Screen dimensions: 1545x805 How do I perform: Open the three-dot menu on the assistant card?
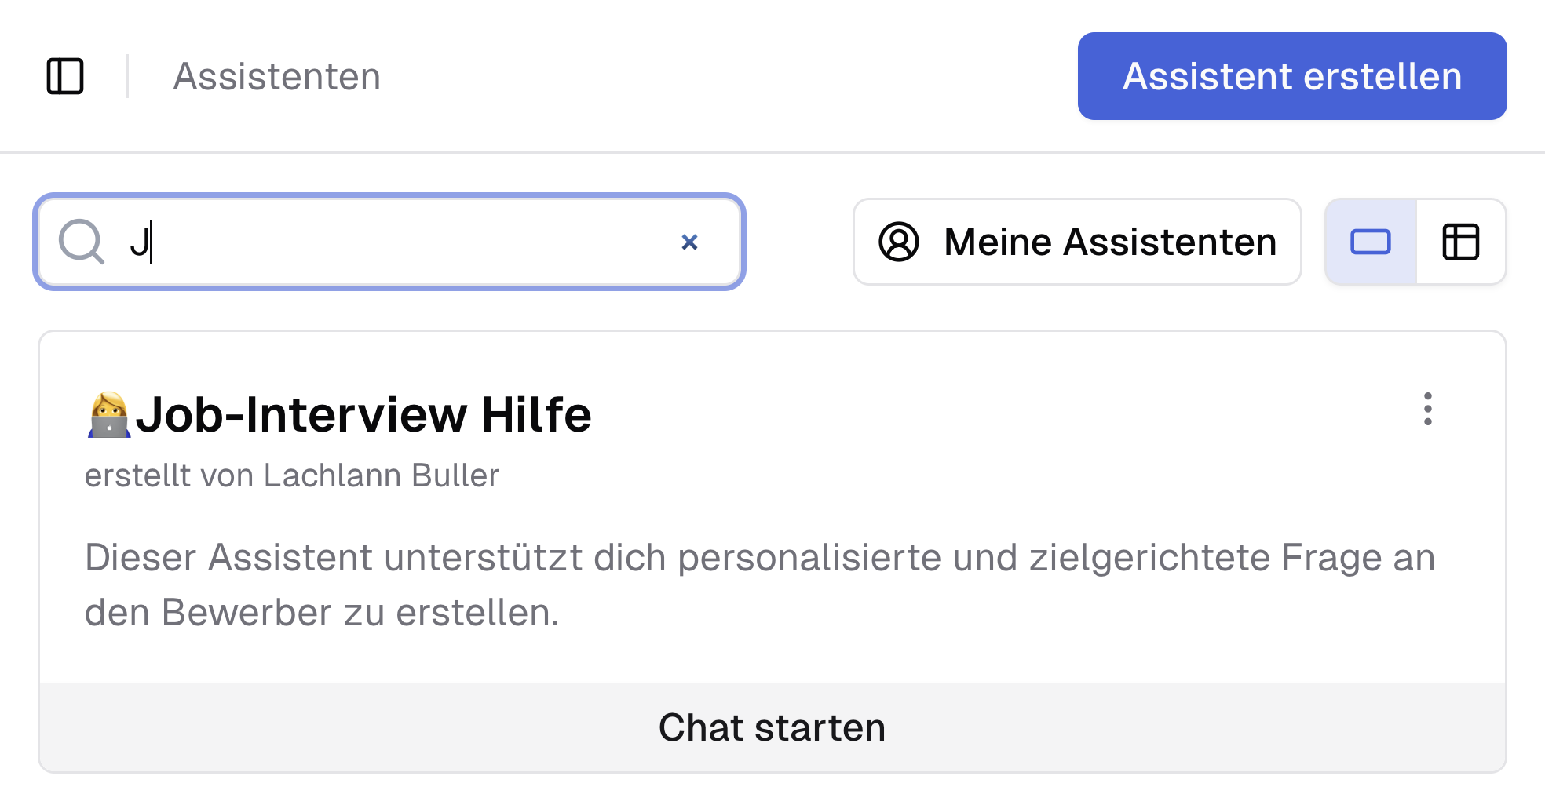(1427, 410)
